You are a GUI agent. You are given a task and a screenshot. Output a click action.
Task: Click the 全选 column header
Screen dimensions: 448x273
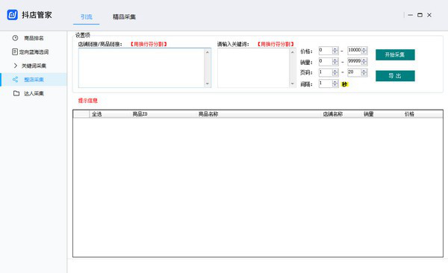(97, 114)
